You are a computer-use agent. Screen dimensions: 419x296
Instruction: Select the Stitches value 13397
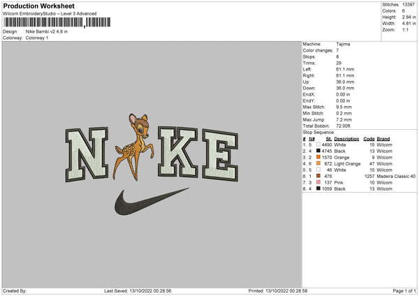(x=409, y=5)
